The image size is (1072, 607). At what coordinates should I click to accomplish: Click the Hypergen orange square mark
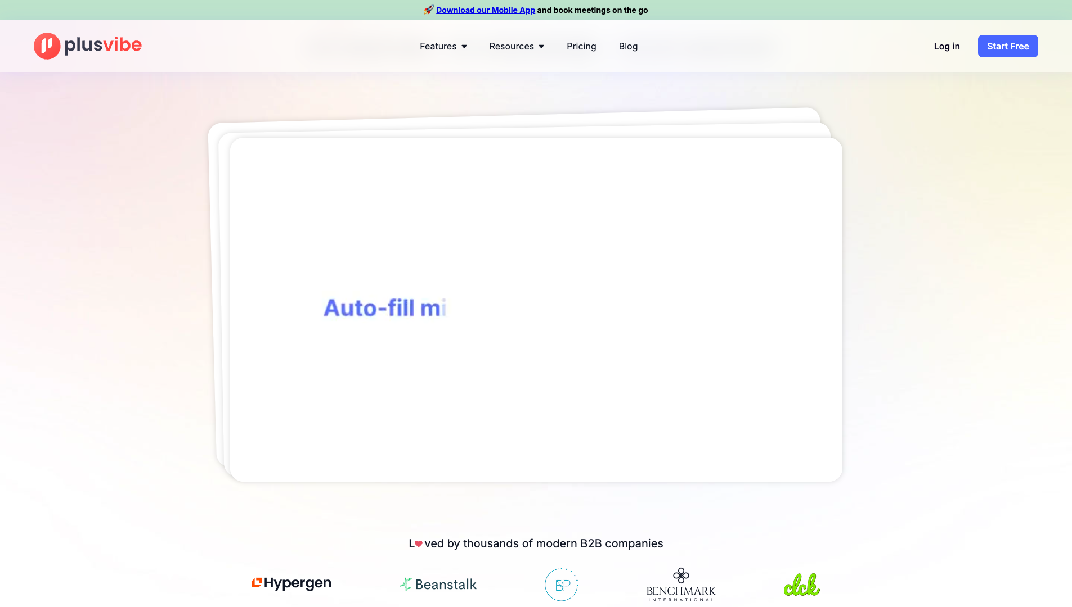[x=257, y=583]
